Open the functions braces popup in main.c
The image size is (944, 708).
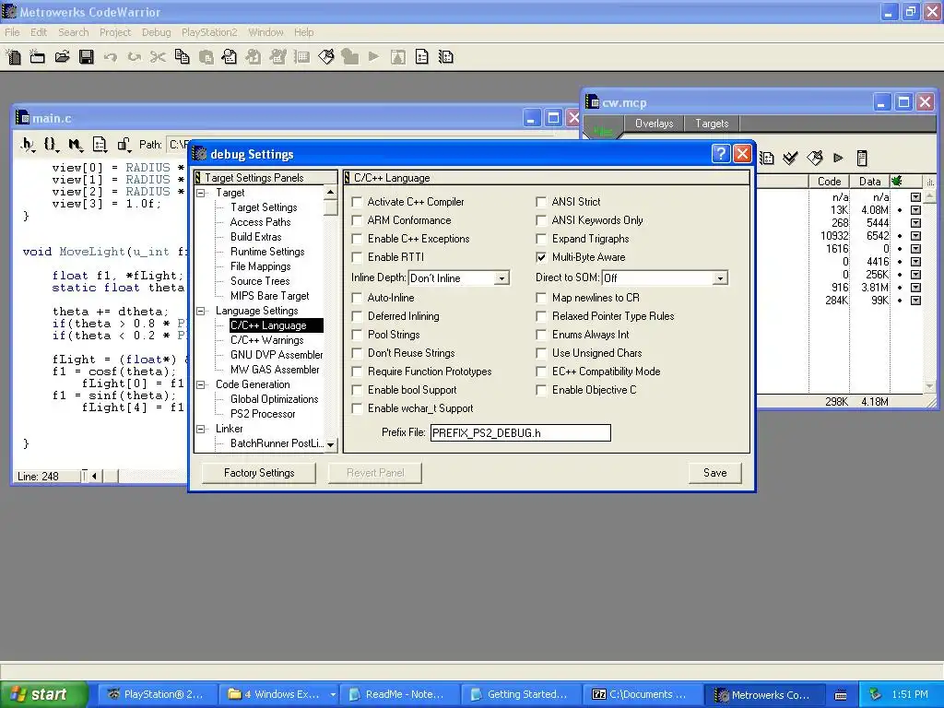(x=52, y=145)
